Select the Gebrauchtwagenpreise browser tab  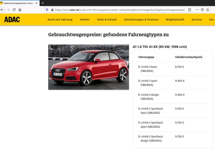pyautogui.click(x=19, y=3)
